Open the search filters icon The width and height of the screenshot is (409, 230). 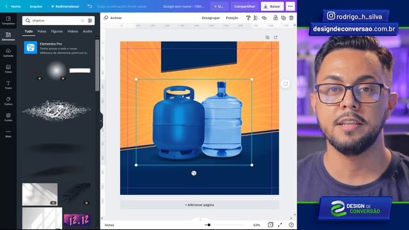tap(90, 20)
